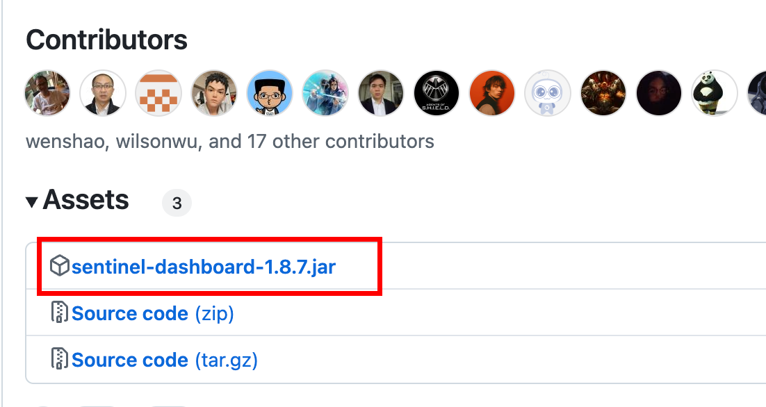Click the Assets count badge showing 3
This screenshot has width=766, height=407.
177,203
